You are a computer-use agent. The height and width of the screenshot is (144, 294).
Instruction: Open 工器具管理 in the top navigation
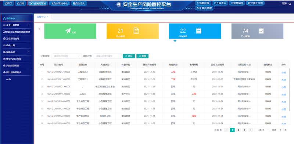tap(204, 8)
